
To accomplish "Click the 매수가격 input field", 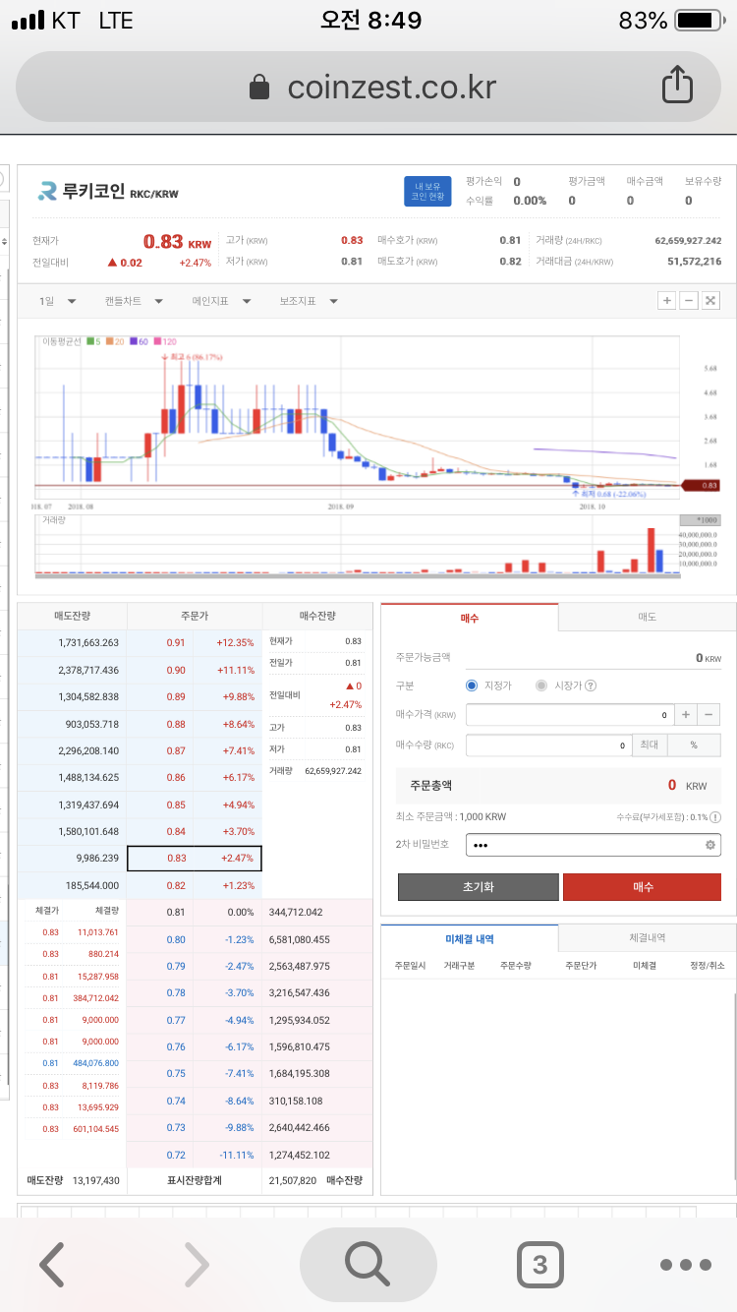I will coord(570,715).
